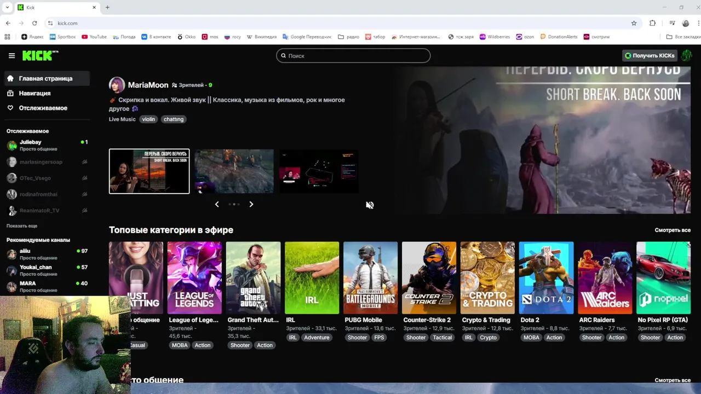Open the user profile avatar menu

(686, 56)
